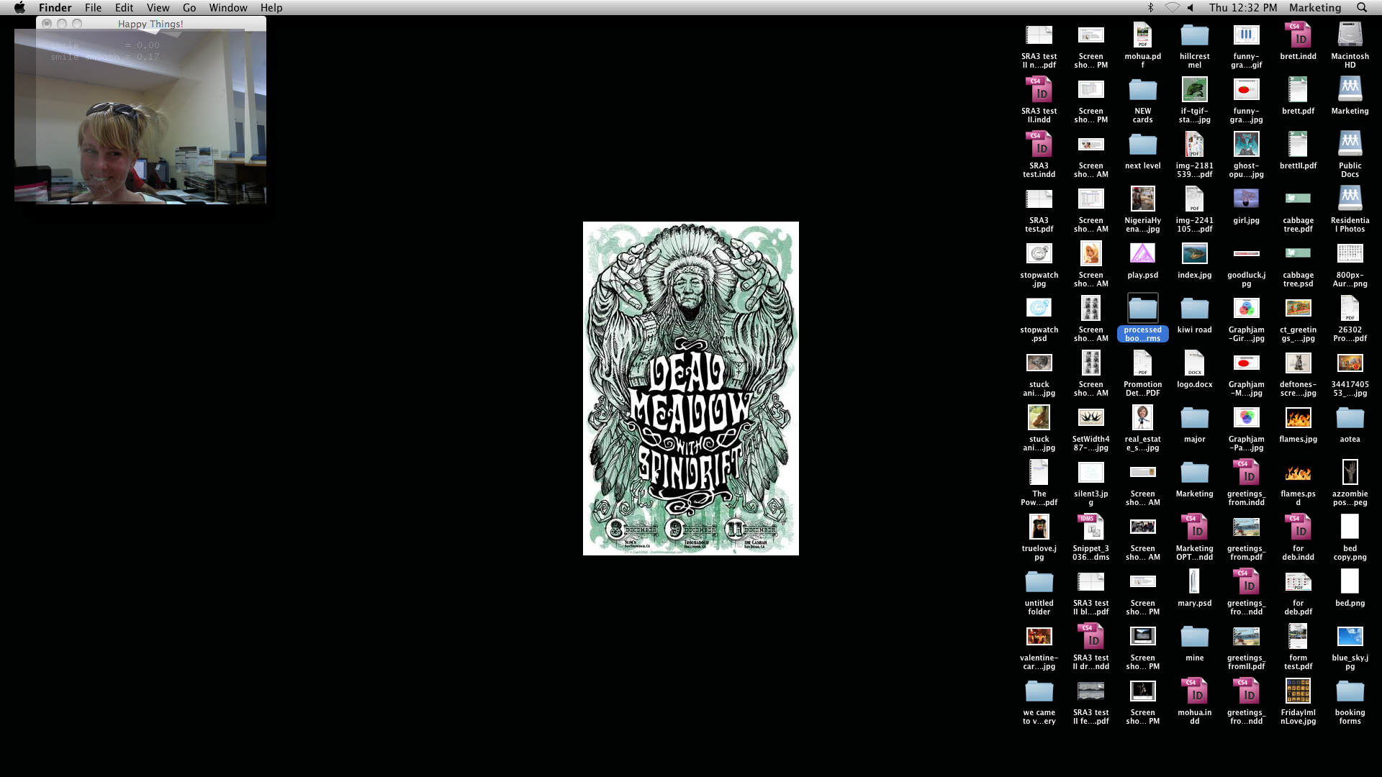1382x777 pixels.
Task: Select the for deb.indd file
Action: click(x=1298, y=527)
